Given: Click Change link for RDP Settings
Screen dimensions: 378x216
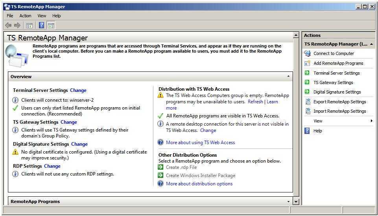Looking at the screenshot, I should [x=52, y=166].
